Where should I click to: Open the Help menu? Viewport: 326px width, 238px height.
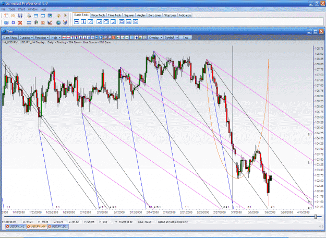(43, 9)
